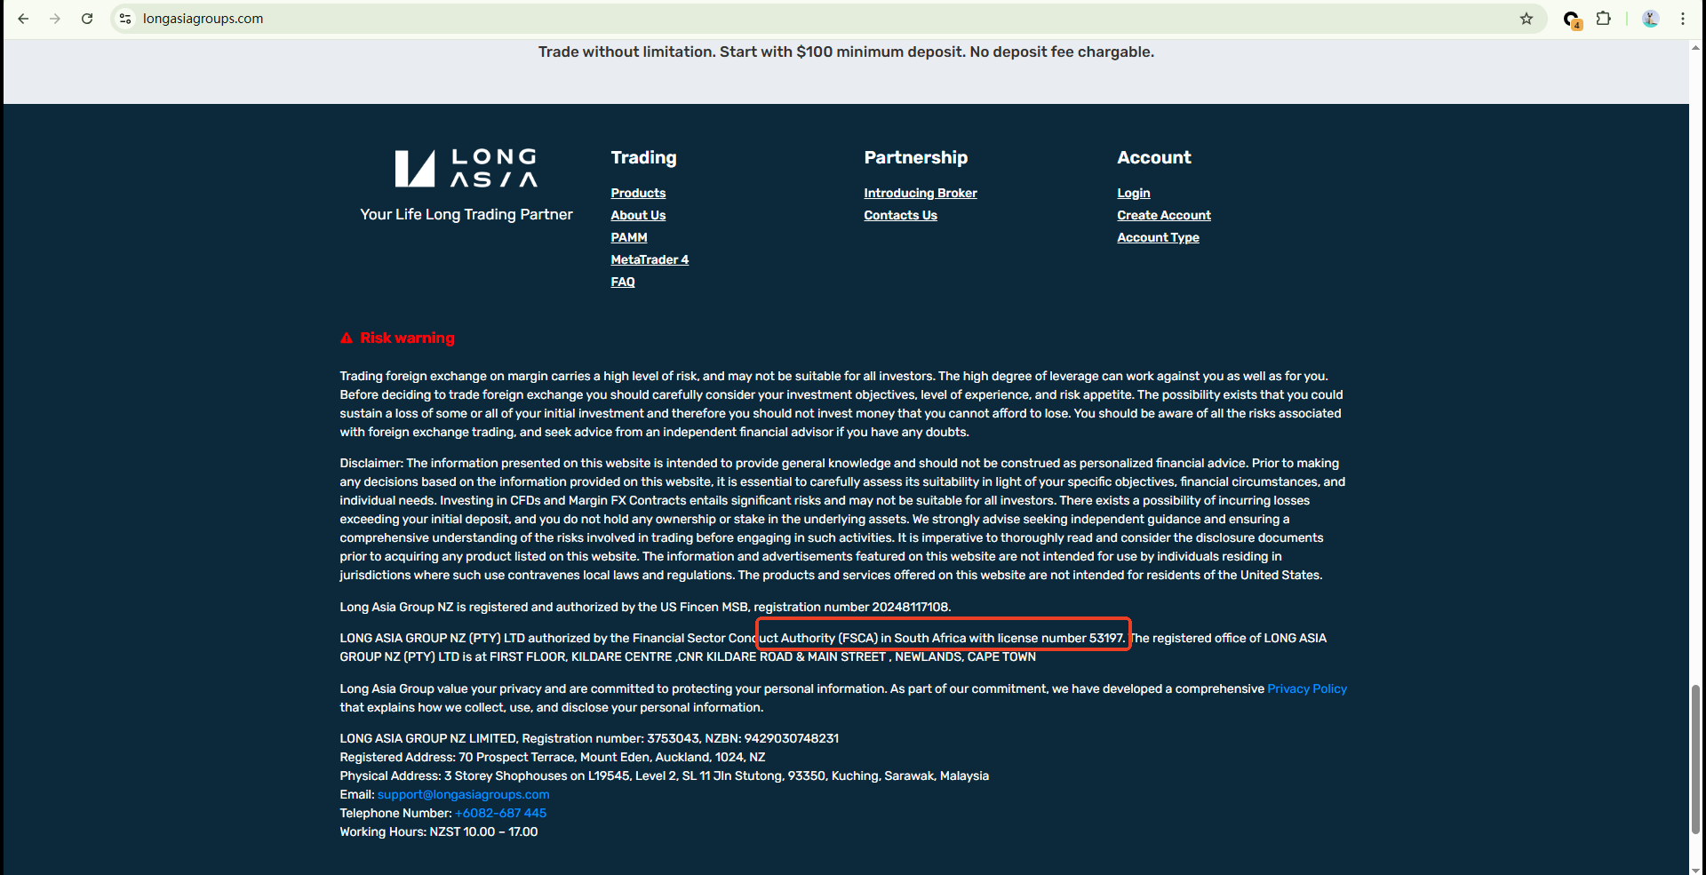Click the Registered Address Mount Eden line

pyautogui.click(x=553, y=757)
